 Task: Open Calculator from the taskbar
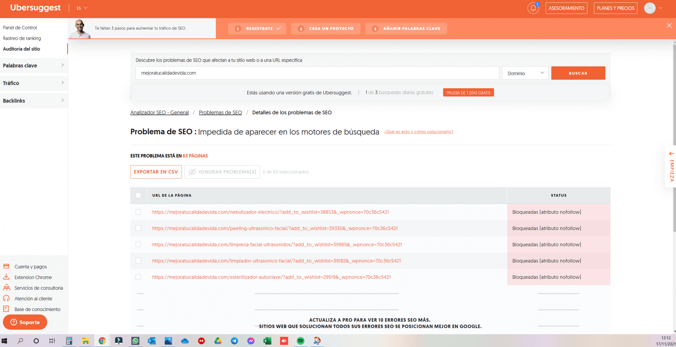tap(69, 341)
